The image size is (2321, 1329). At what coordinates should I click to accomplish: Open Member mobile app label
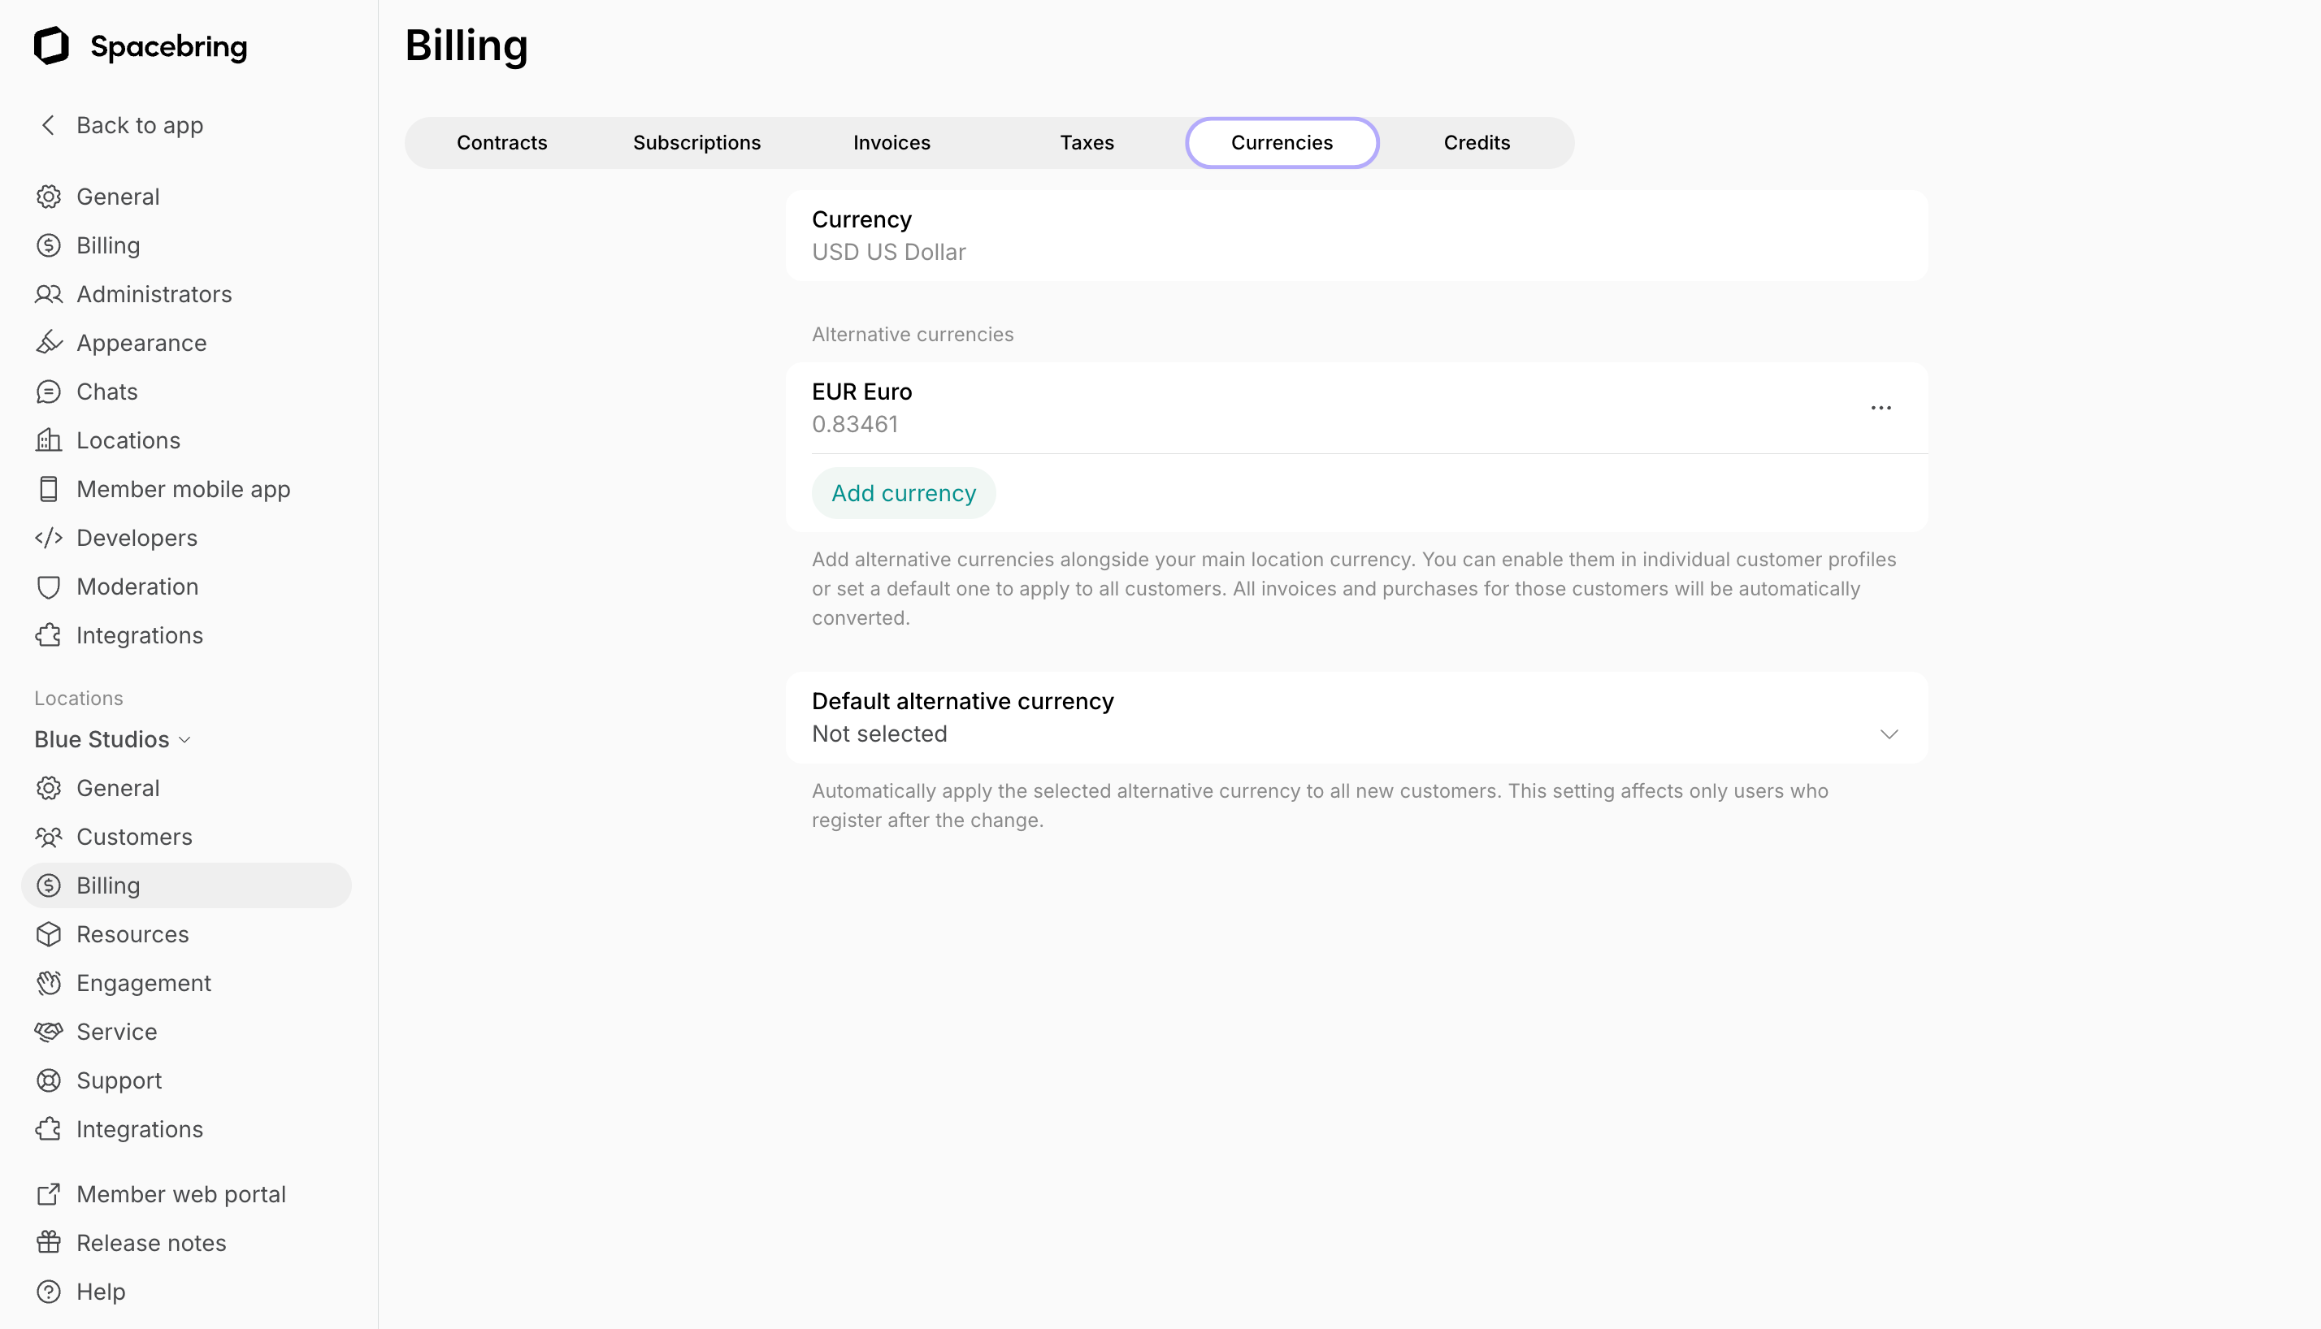pyautogui.click(x=184, y=489)
